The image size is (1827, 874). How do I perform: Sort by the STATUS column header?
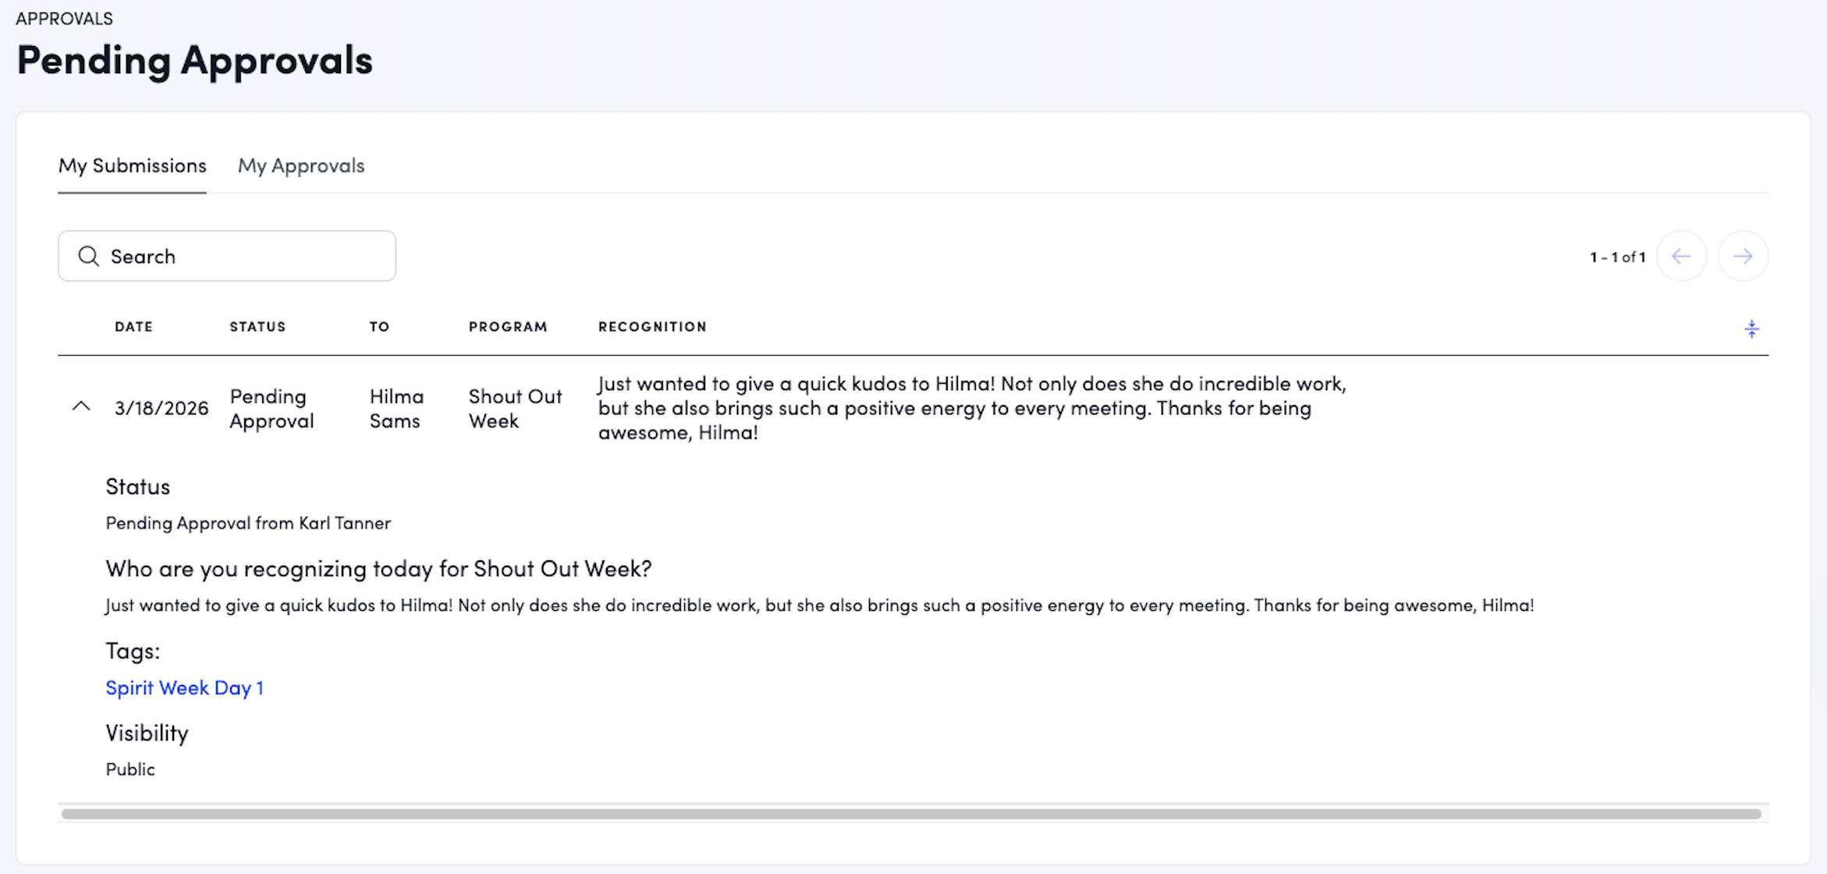[x=257, y=327]
